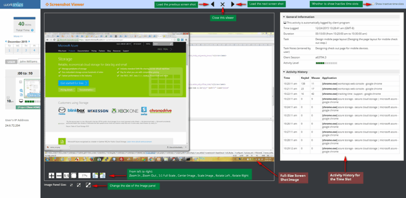Click the 10:22:11 am tracking time row
This screenshot has width=406, height=198.
(x=341, y=94)
